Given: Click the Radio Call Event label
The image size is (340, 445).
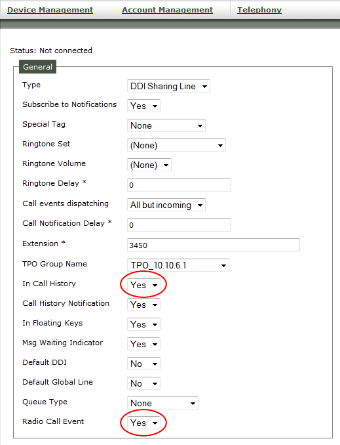Looking at the screenshot, I should tap(53, 421).
